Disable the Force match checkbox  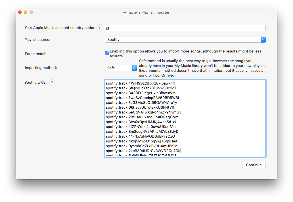107,53
